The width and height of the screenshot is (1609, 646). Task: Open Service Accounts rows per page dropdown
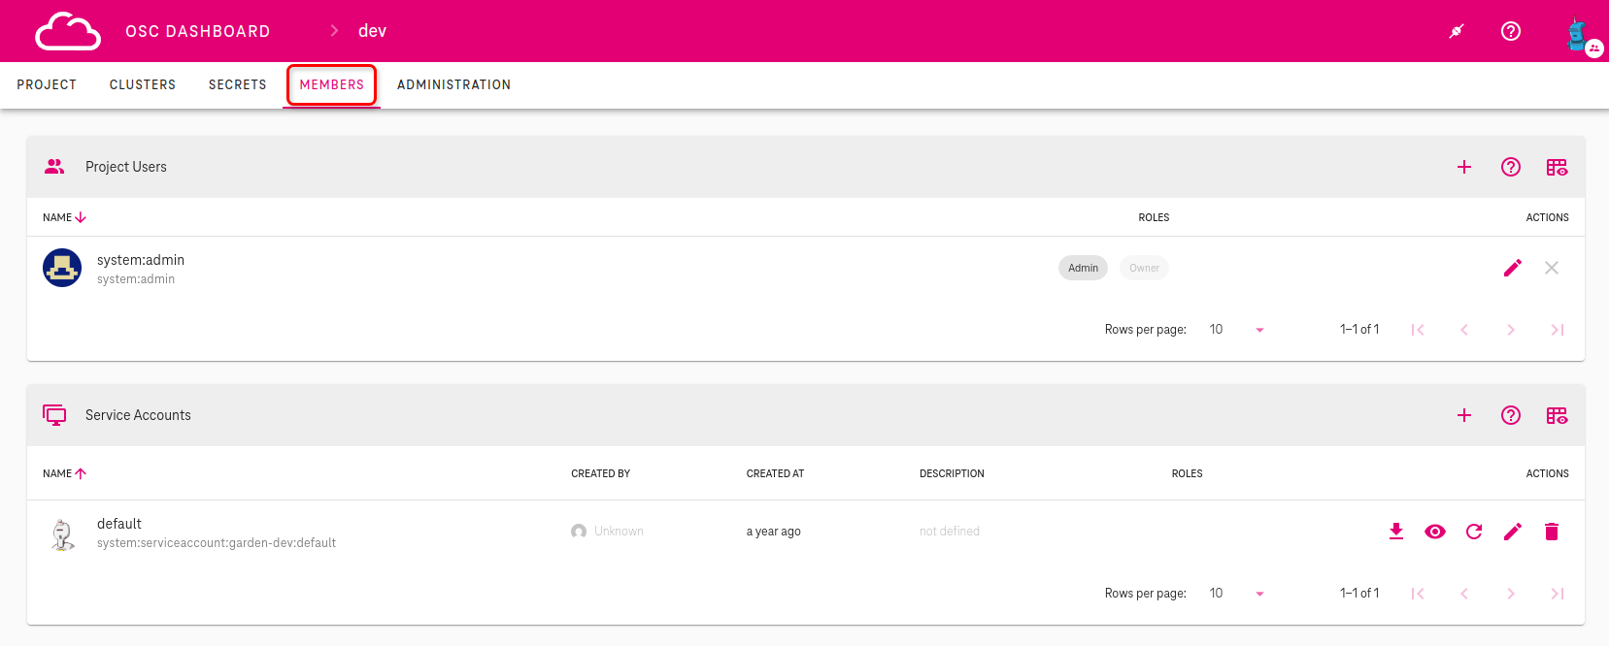tap(1236, 594)
